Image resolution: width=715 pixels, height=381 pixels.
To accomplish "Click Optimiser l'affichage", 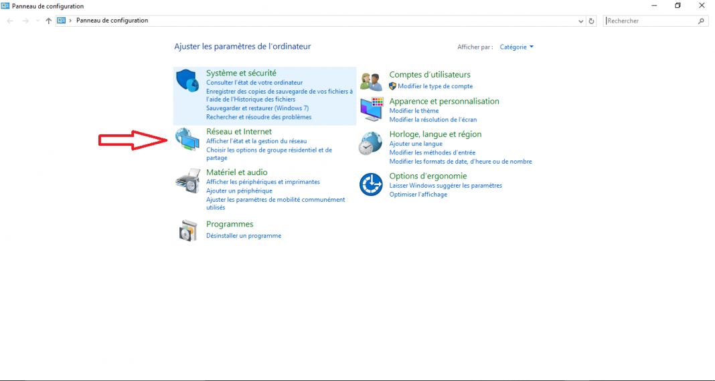I will (418, 195).
